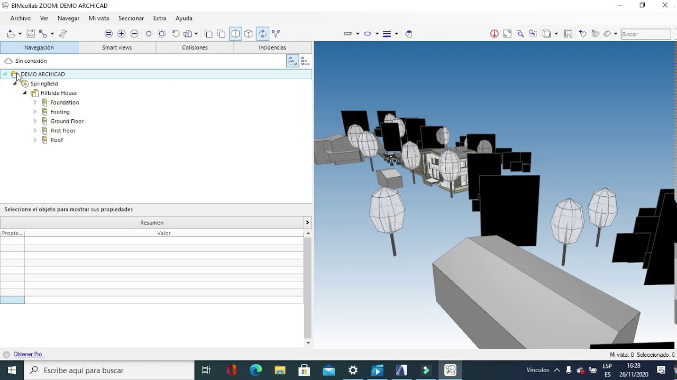Click the circled plus icon

[x=122, y=34]
